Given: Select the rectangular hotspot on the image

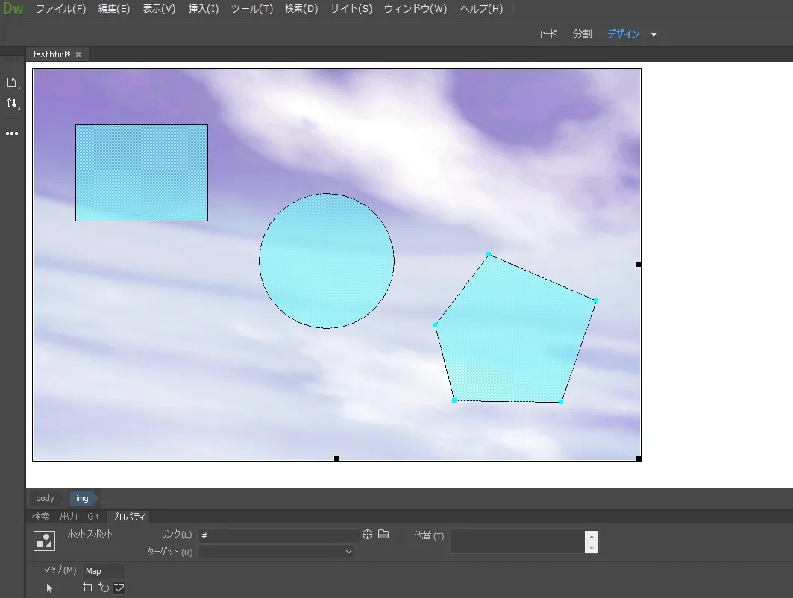Looking at the screenshot, I should pos(142,172).
